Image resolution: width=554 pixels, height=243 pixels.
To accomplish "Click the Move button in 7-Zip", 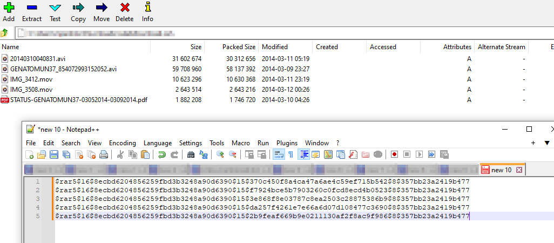I will 102,12.
